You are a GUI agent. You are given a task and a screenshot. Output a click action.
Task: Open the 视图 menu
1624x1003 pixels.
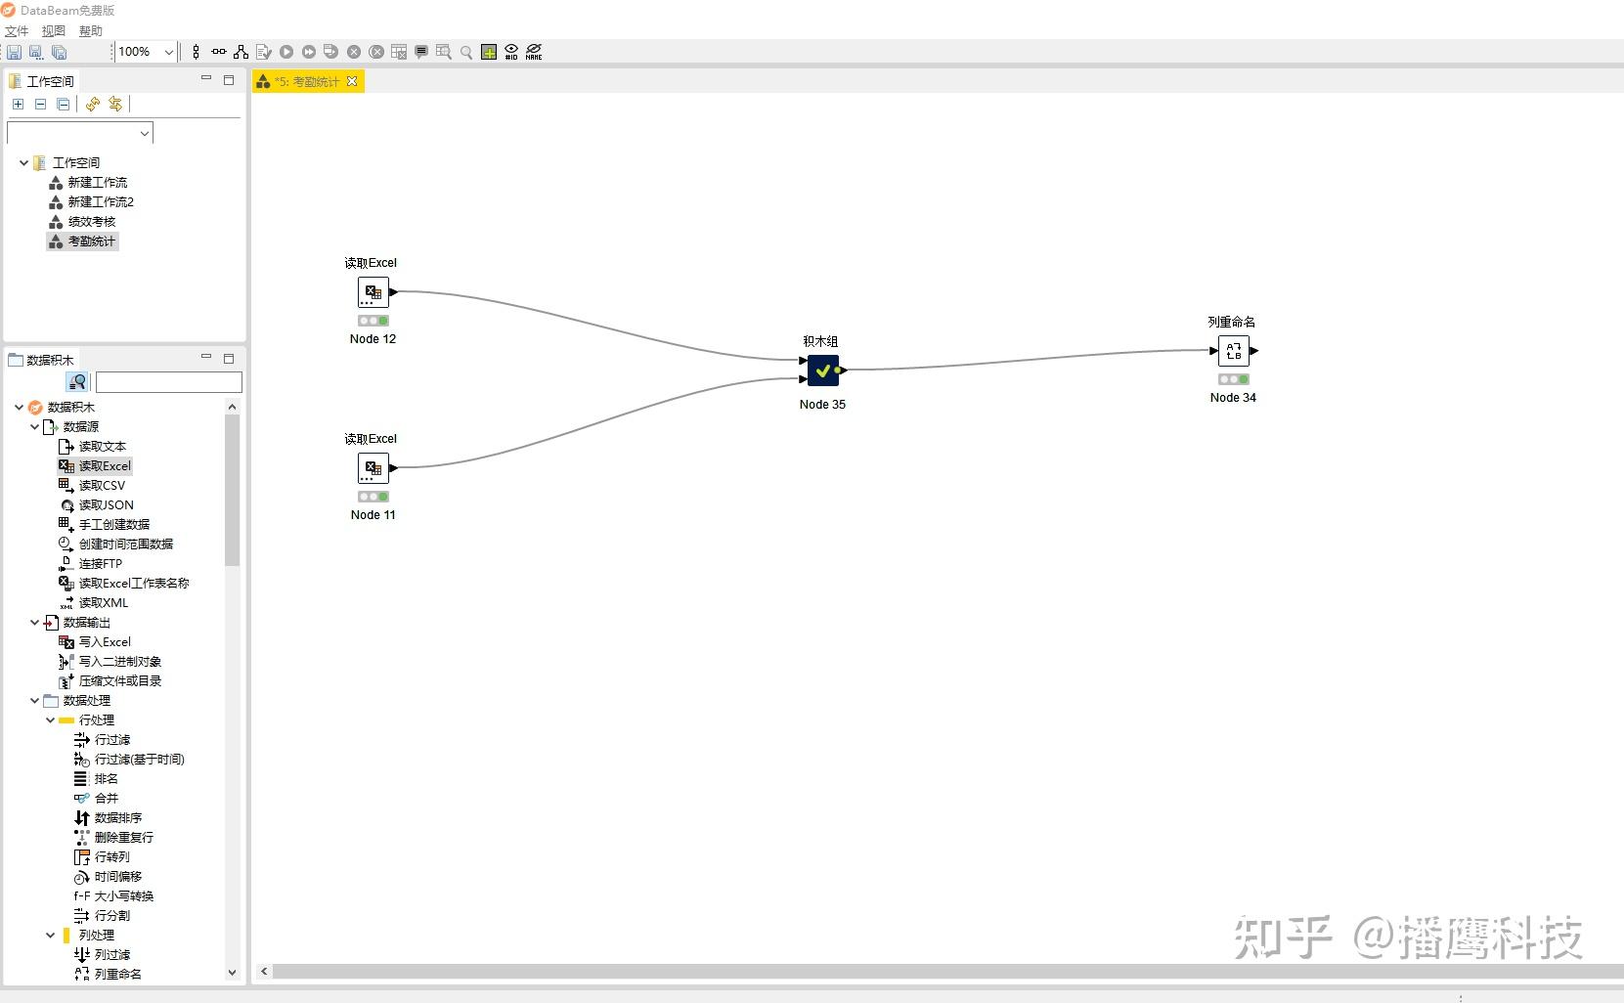click(x=54, y=31)
